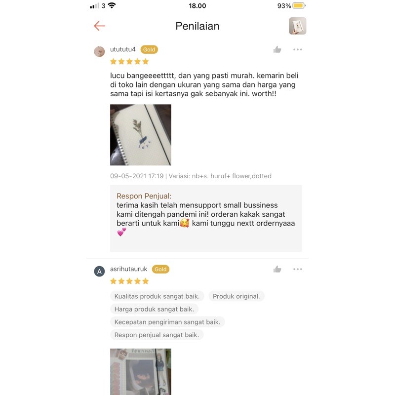395x395 pixels.
Task: Select 'Kecepatan pengiriman sangat baik.' tag
Action: 167,322
